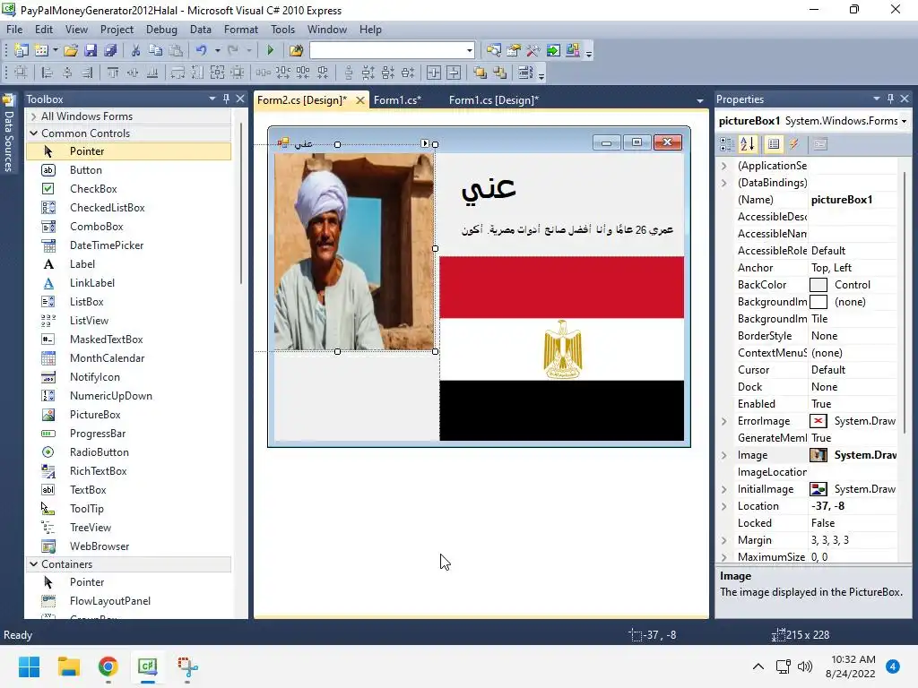
Task: Open the pictureBox1 object selector dropdown
Action: [x=905, y=121]
